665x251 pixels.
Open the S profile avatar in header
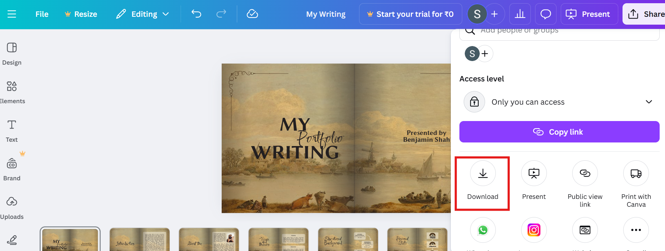click(x=477, y=14)
